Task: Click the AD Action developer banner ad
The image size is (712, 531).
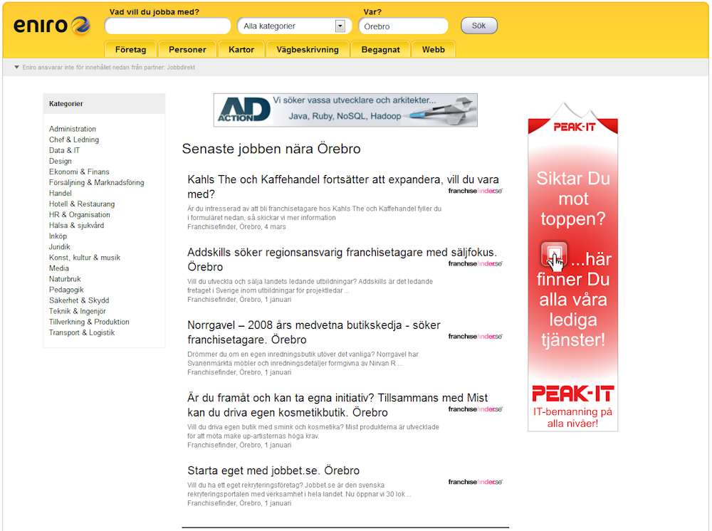Action: click(345, 110)
